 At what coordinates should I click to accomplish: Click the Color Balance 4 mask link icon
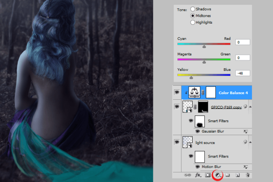[x=203, y=92]
